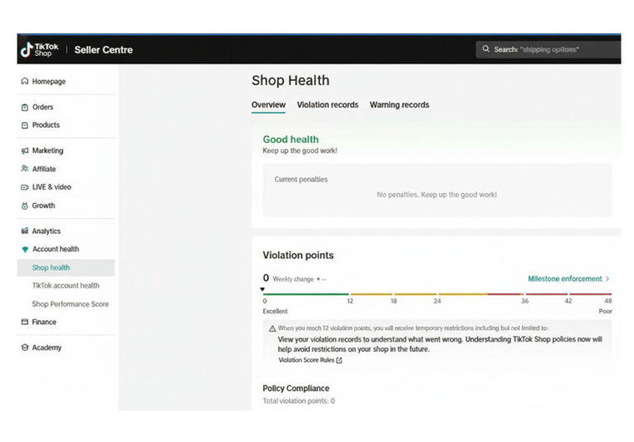Click the Marketing megaphone icon
634x442 pixels.
click(x=25, y=151)
